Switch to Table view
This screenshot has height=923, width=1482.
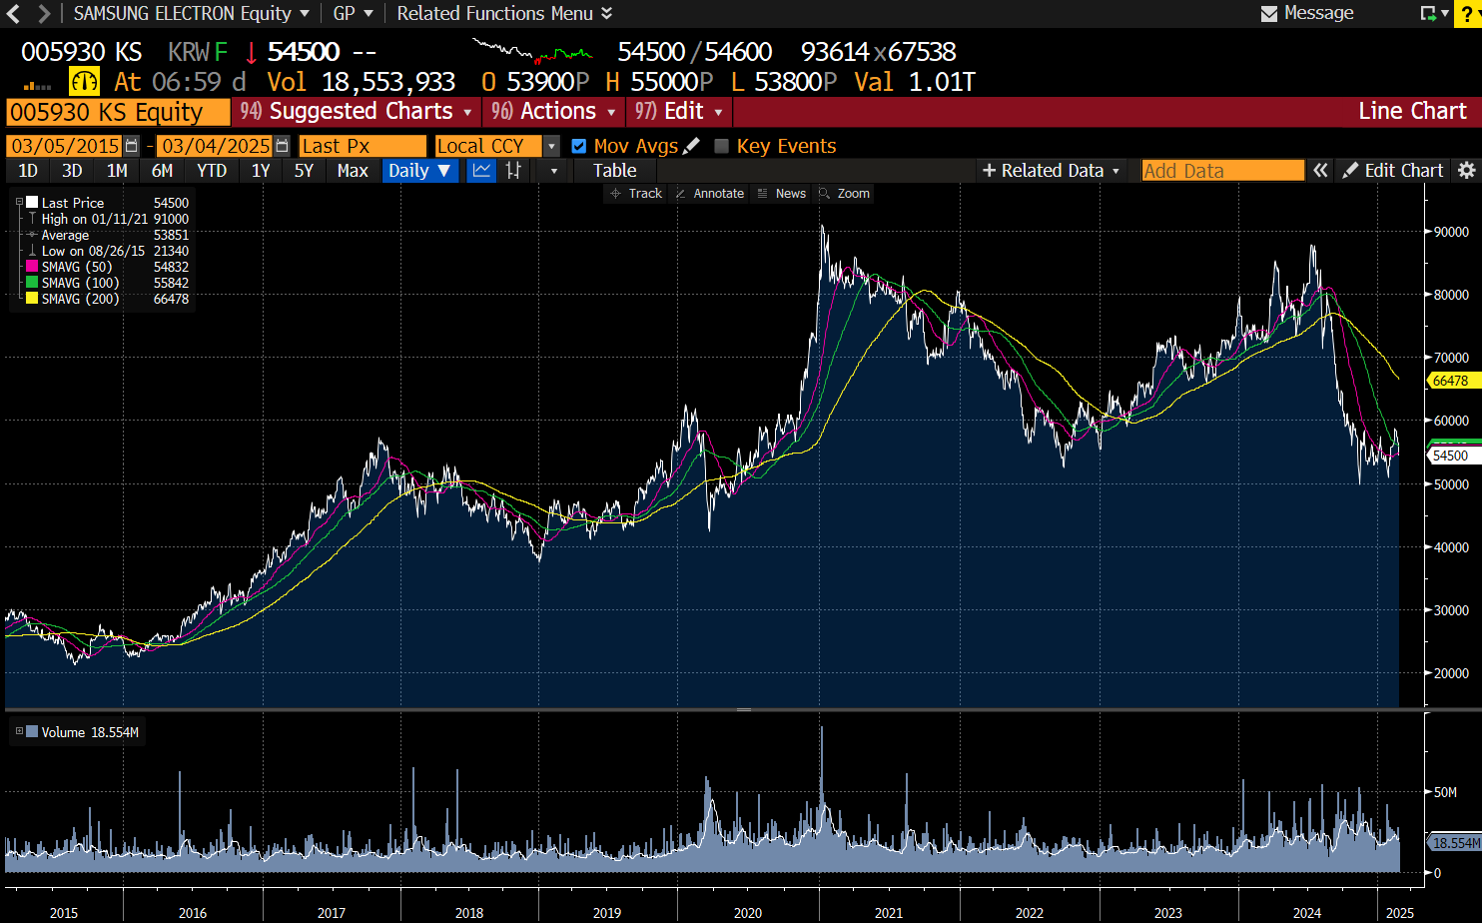(x=615, y=171)
